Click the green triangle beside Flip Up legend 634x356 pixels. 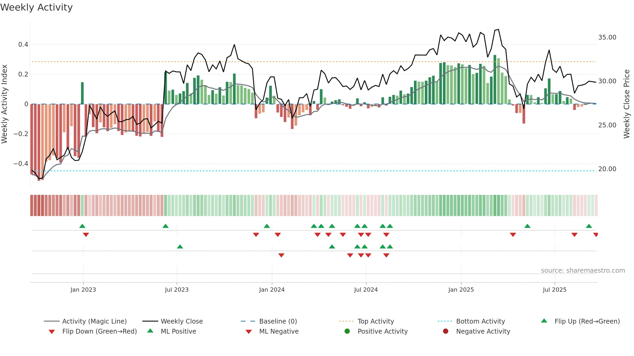coord(544,321)
